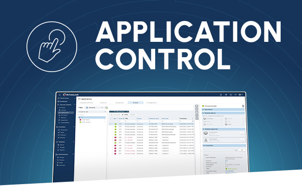This screenshot has width=302, height=186.
Task: Switch to the Binaries tab
Action: click(x=104, y=103)
